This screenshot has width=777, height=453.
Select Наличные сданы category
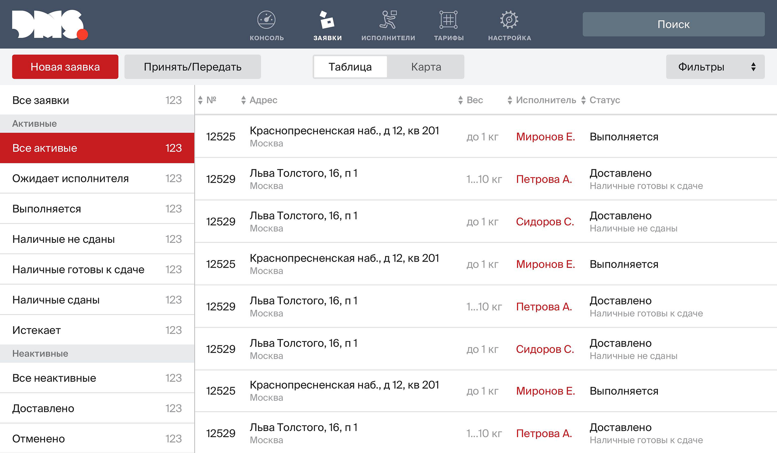[x=97, y=300]
